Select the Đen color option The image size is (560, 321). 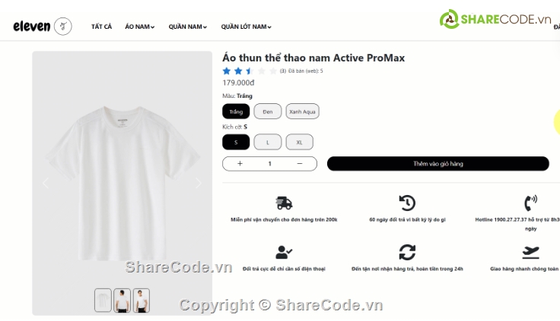click(x=268, y=112)
